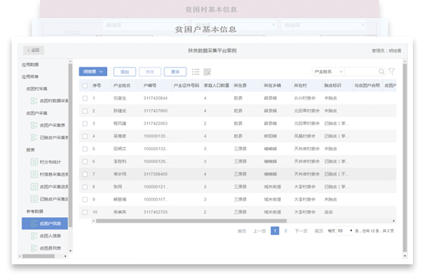This screenshot has width=435, height=276.
Task: Click the table's horizontal scrollbar
Action: 191,221
